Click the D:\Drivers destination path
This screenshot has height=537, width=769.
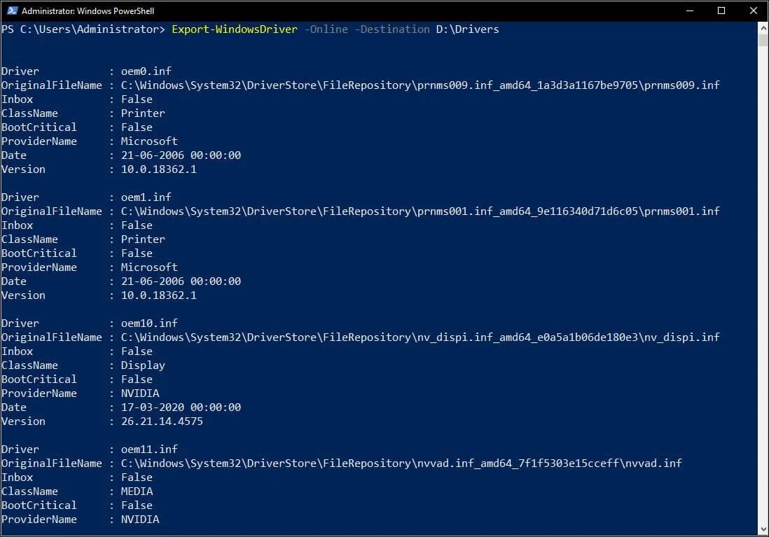(467, 29)
